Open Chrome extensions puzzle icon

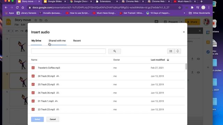point(192,8)
